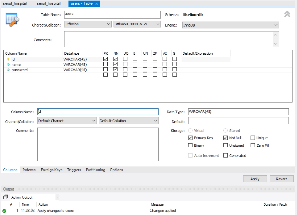Open the Foreign Keys tab
The image size is (297, 215).
tap(52, 170)
